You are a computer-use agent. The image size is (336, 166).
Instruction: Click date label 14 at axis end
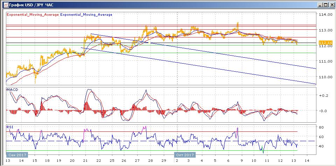click(x=307, y=161)
